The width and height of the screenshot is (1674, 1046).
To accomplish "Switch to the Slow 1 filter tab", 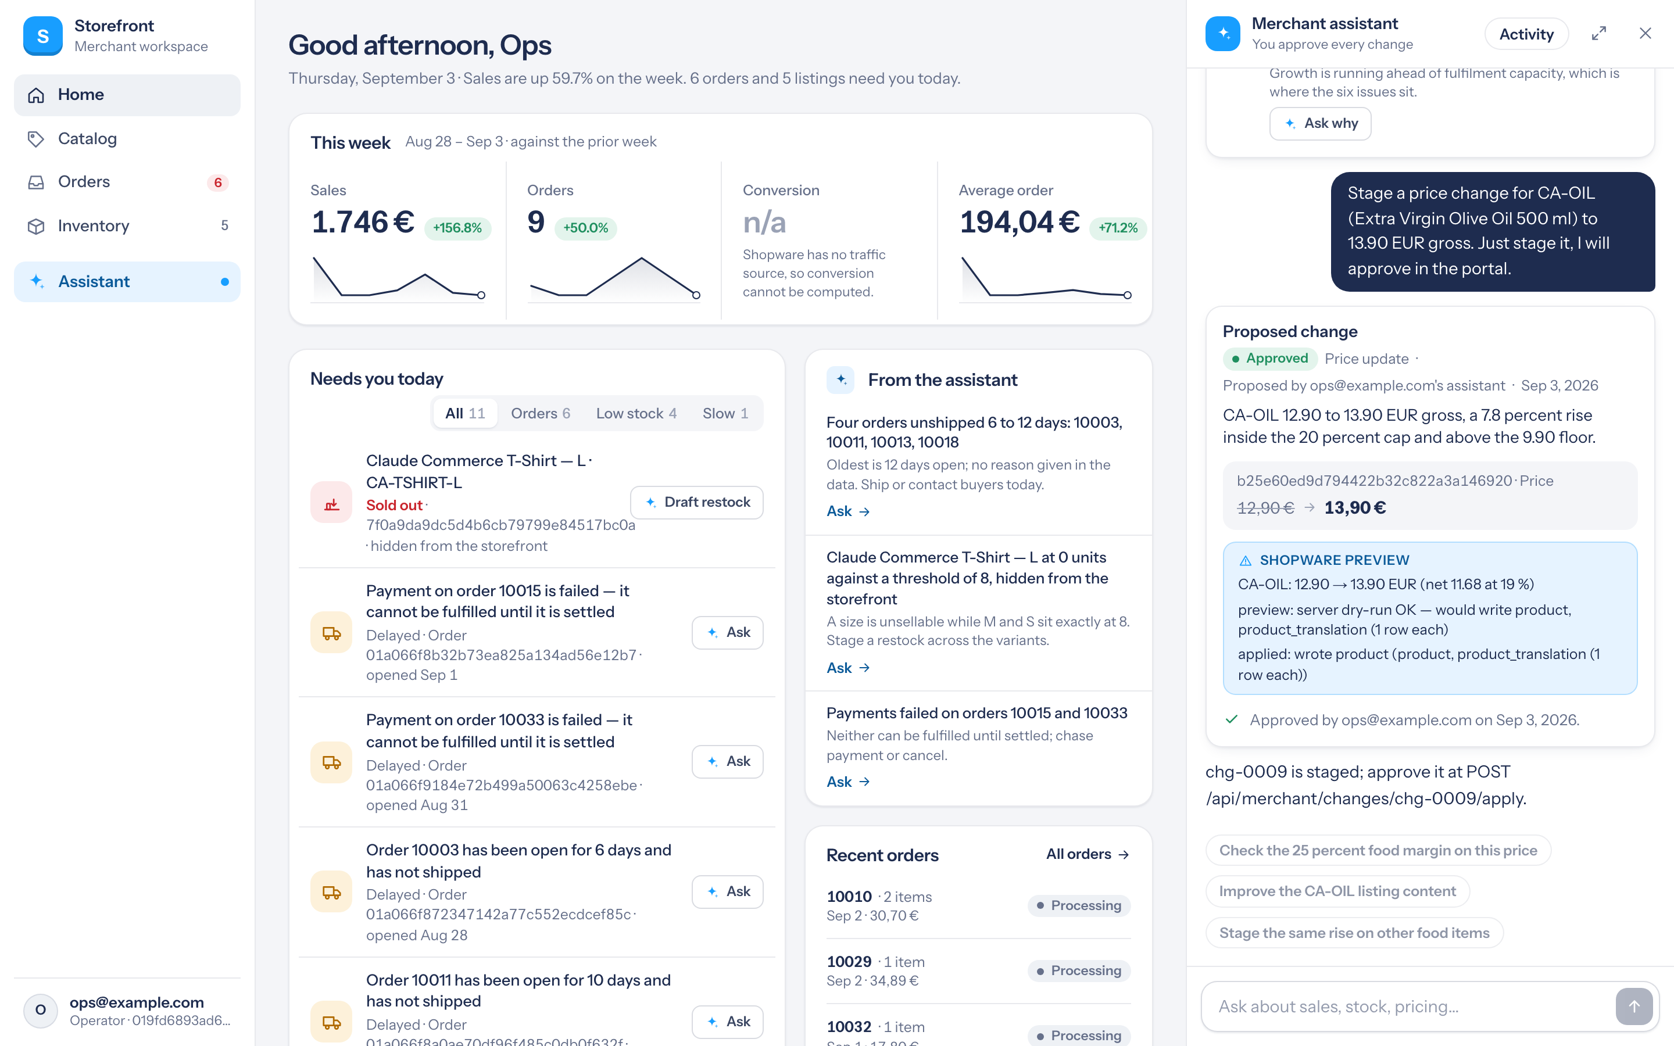I will coord(725,413).
